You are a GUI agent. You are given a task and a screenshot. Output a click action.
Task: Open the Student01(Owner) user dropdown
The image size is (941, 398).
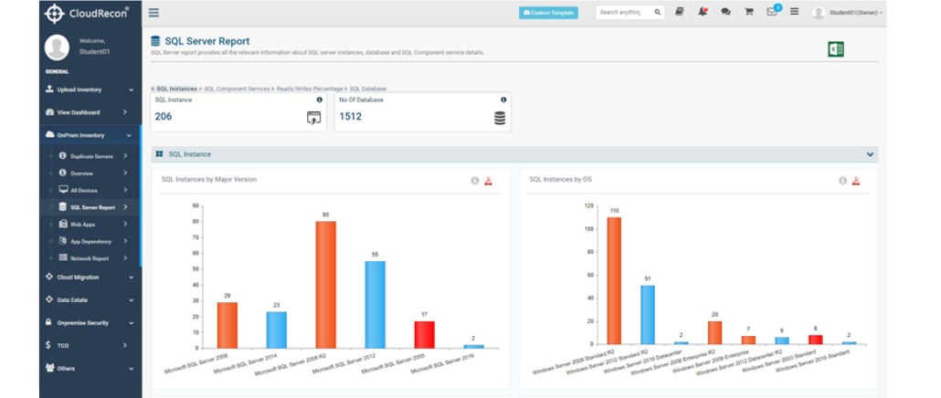(x=848, y=13)
